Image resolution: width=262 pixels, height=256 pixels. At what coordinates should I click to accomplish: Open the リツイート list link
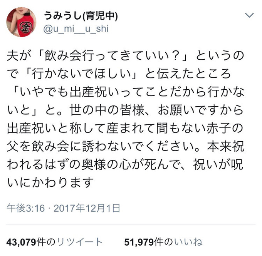point(80,242)
